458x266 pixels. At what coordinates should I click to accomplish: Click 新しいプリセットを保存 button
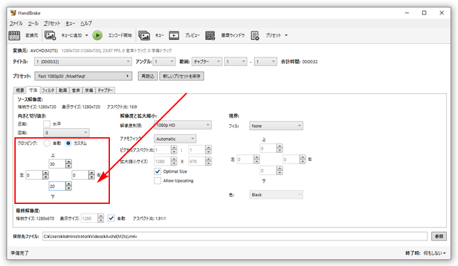pos(182,76)
